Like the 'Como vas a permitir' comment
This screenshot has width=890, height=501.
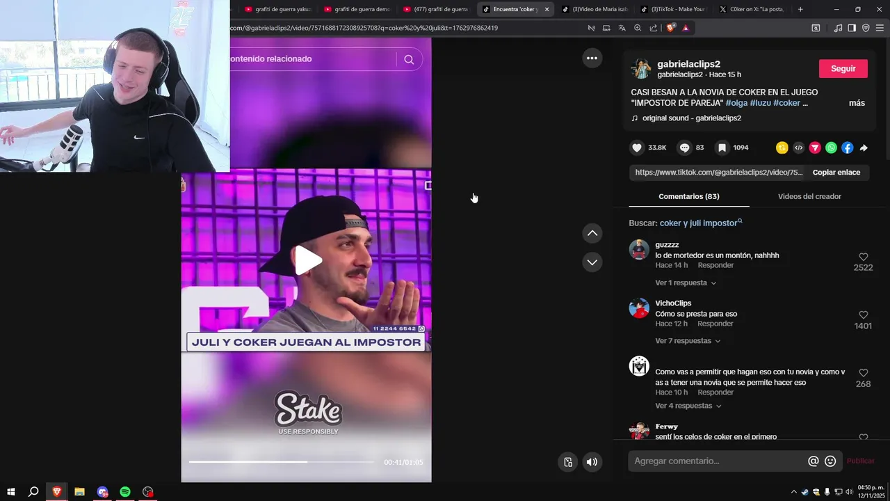pos(863,373)
